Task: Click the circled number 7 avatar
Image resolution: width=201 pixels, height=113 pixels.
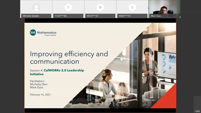Action: pos(68,7)
